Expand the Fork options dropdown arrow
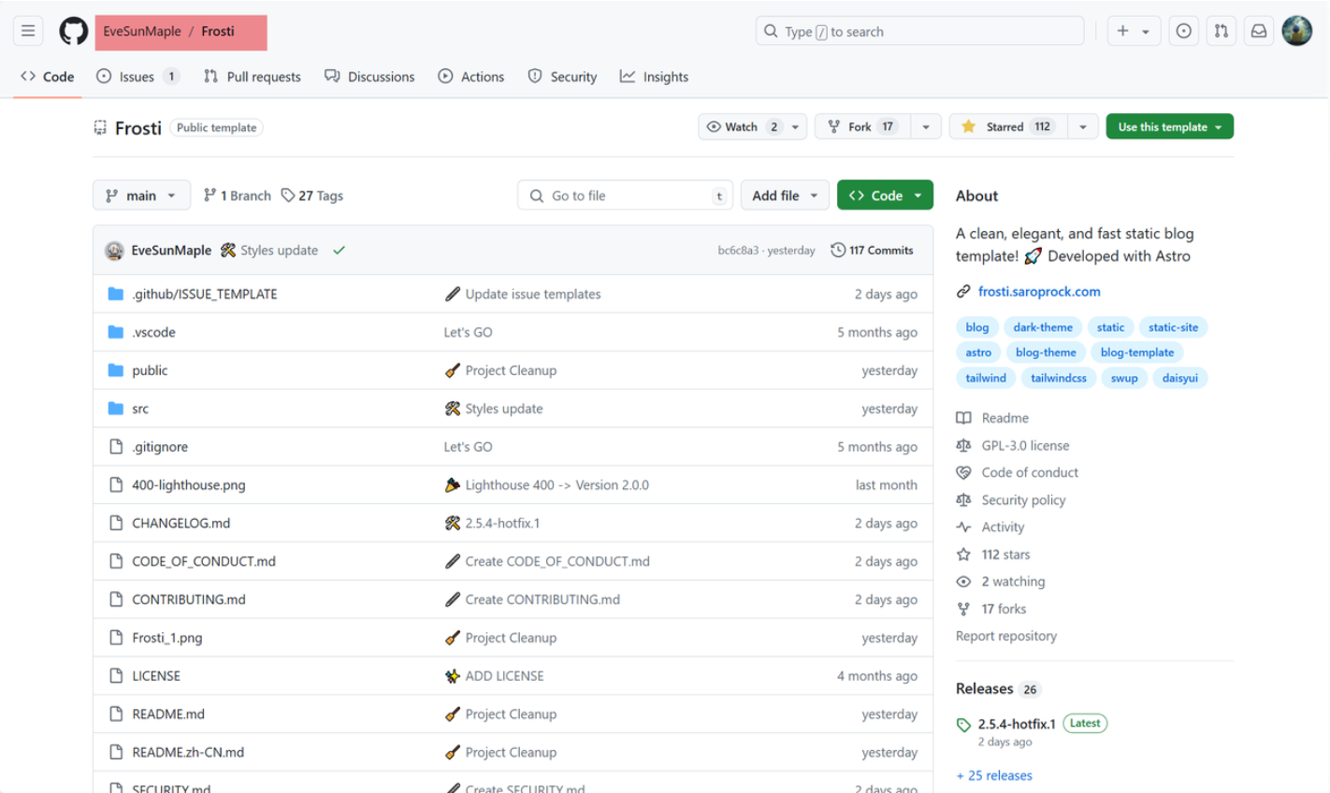 tap(926, 126)
